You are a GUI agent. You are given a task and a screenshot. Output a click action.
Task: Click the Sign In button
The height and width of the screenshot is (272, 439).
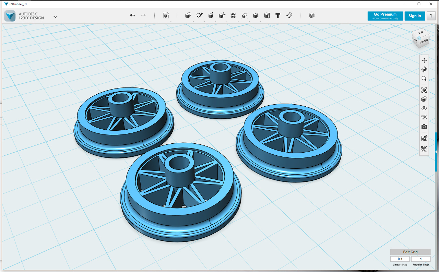[415, 16]
